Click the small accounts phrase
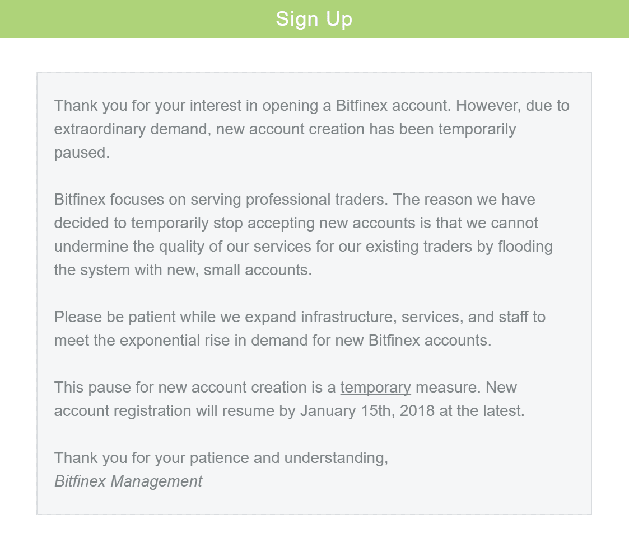The image size is (629, 543). [x=258, y=270]
